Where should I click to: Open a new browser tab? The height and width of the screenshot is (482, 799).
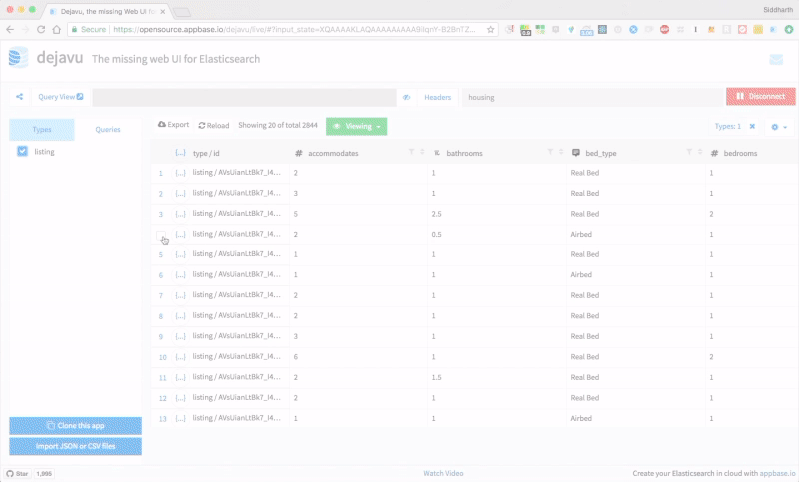(x=182, y=12)
